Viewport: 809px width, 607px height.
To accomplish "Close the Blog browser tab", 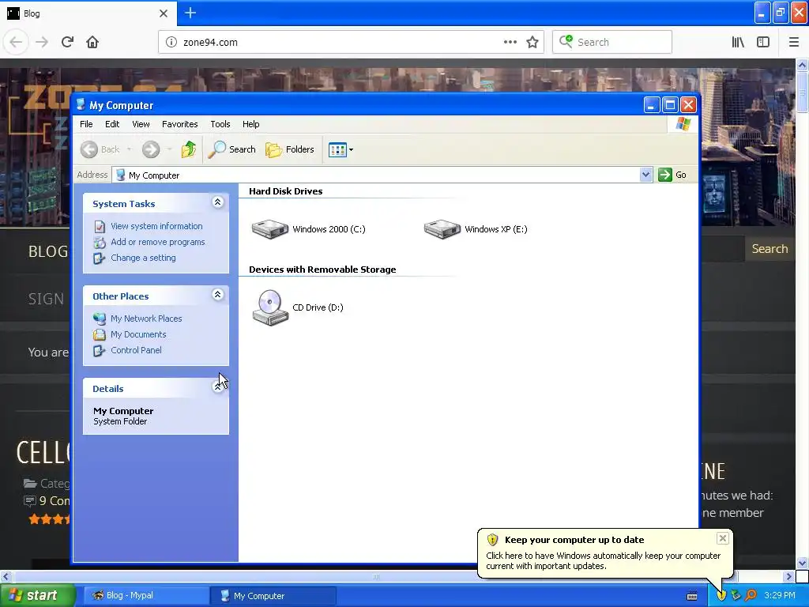I will [163, 13].
